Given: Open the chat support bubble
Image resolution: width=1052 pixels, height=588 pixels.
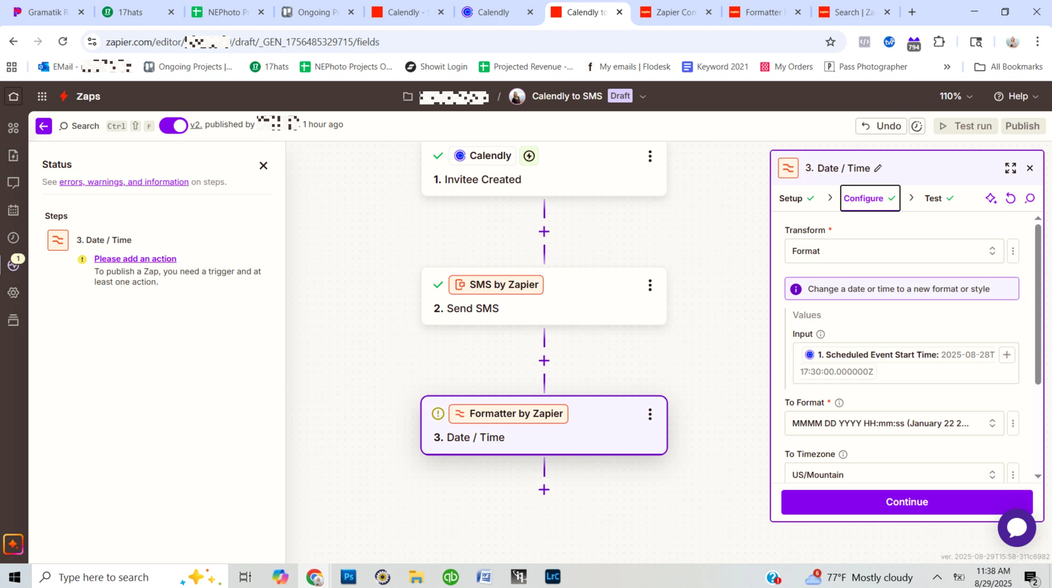Looking at the screenshot, I should pyautogui.click(x=1016, y=528).
